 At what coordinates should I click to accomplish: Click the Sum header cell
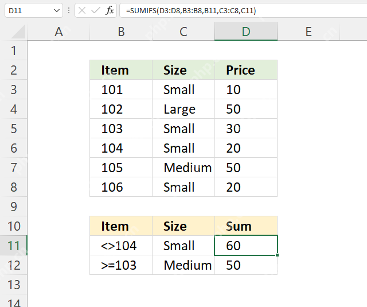coord(246,226)
